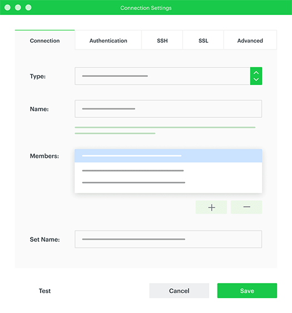Click the Save button
292x313 pixels.
point(247,291)
